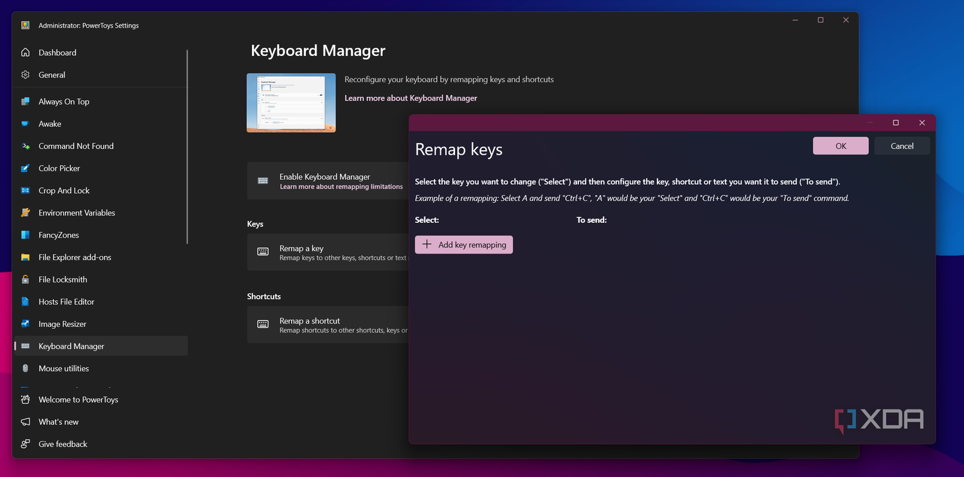Click the File Locksmith padlock icon
The image size is (964, 477).
[x=26, y=279]
